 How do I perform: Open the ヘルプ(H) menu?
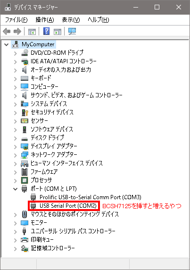click(x=98, y=20)
